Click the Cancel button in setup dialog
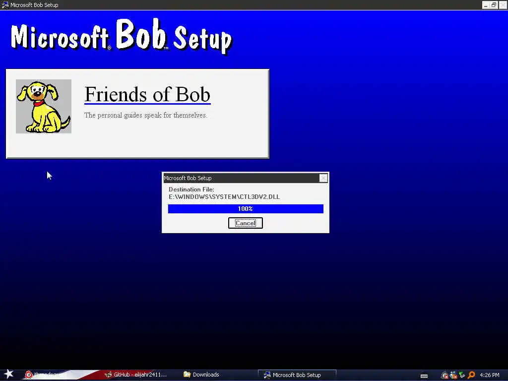508x381 pixels. 245,223
